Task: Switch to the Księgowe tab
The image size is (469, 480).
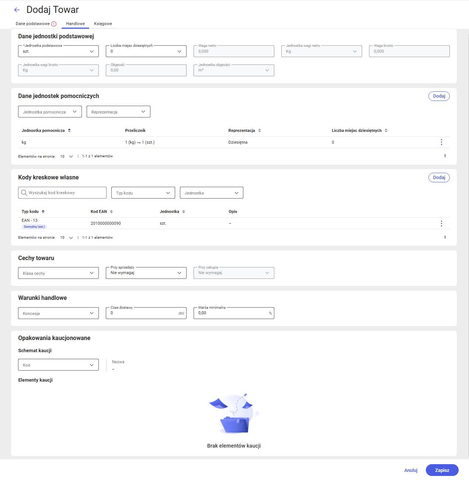Action: click(x=103, y=24)
